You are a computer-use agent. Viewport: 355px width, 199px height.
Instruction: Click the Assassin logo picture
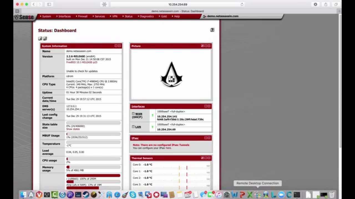tap(171, 75)
